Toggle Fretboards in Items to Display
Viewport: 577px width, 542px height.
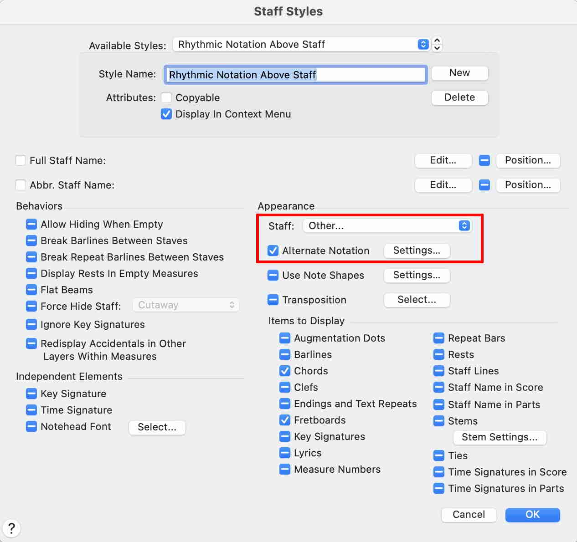coord(285,420)
